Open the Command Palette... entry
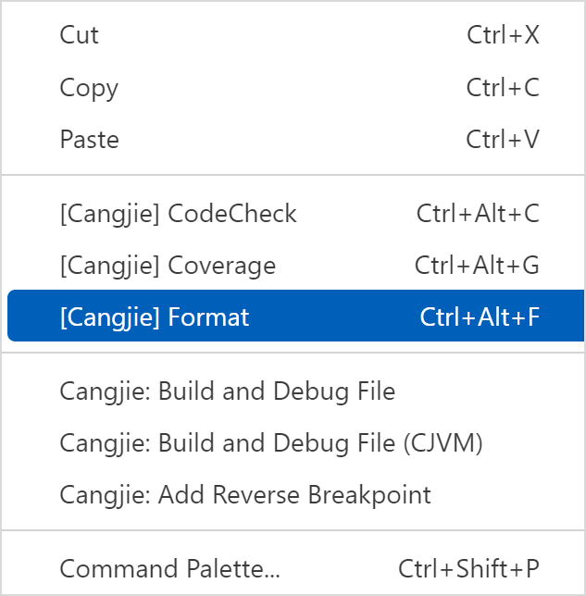586x596 pixels. point(169,568)
